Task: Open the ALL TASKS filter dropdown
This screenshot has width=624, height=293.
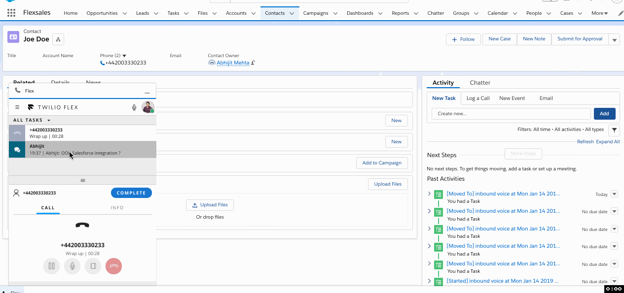Action: pos(32,120)
